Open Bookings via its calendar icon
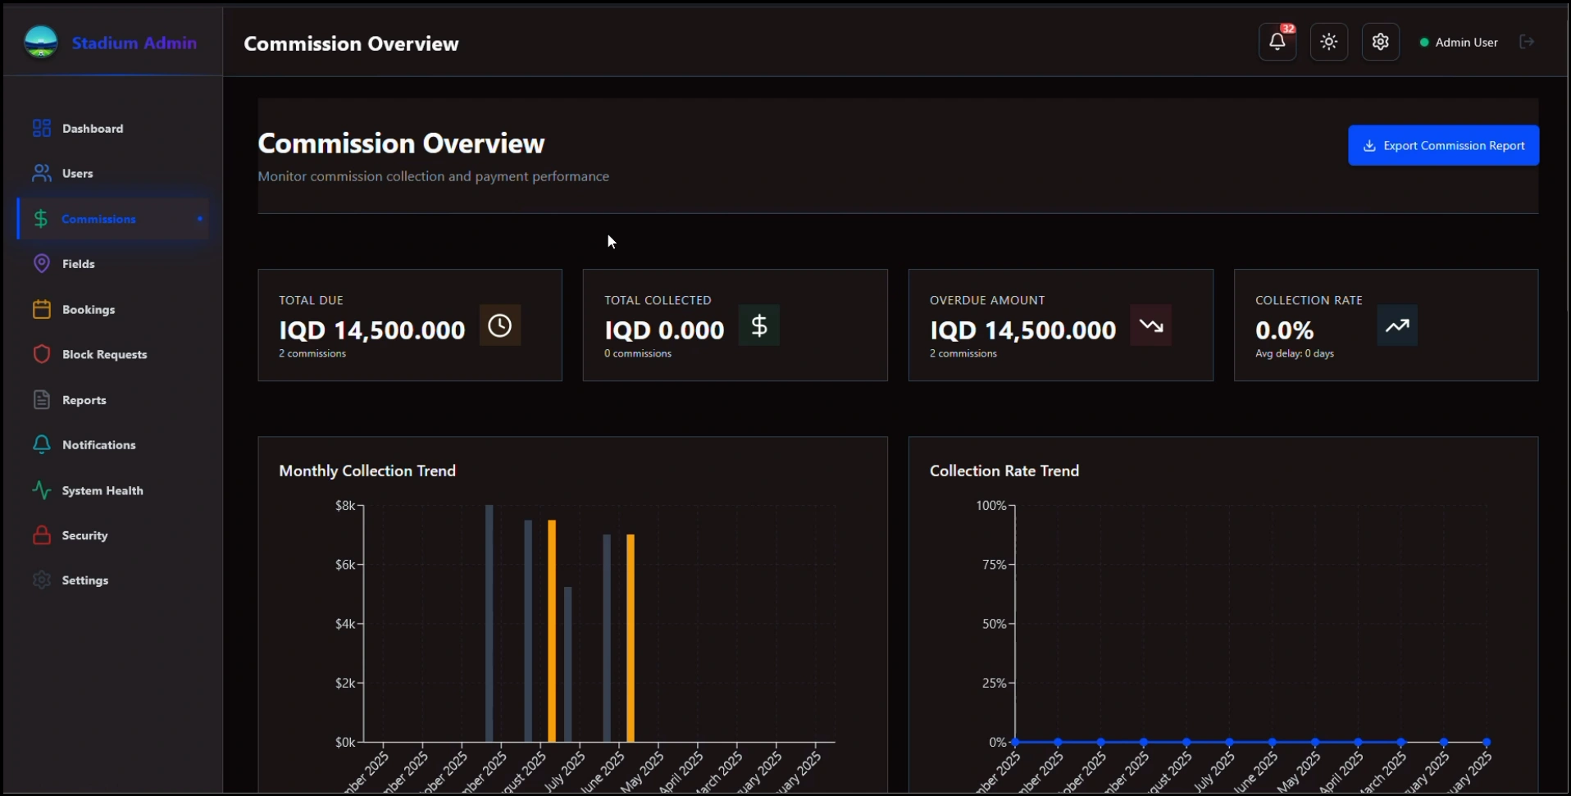 [x=42, y=309]
